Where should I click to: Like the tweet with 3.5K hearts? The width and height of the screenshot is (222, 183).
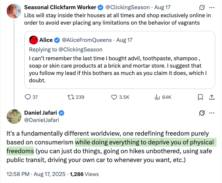tap(114, 97)
